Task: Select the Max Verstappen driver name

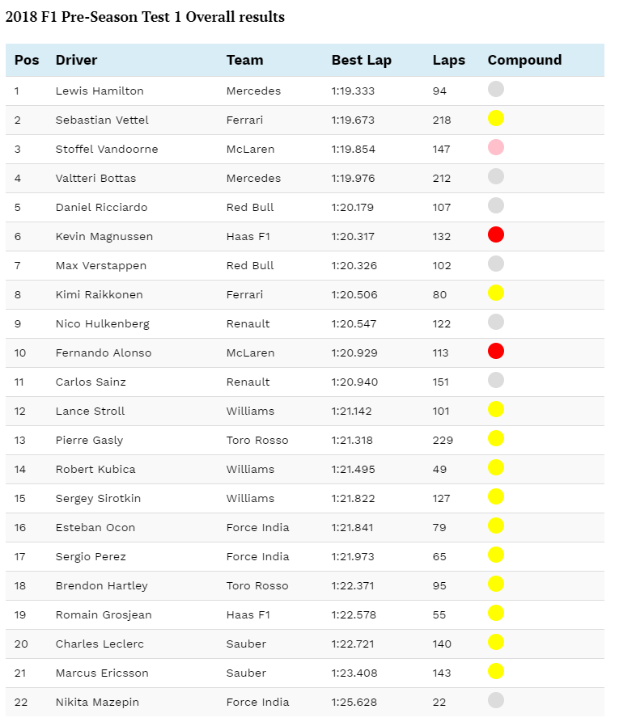Action: (101, 266)
